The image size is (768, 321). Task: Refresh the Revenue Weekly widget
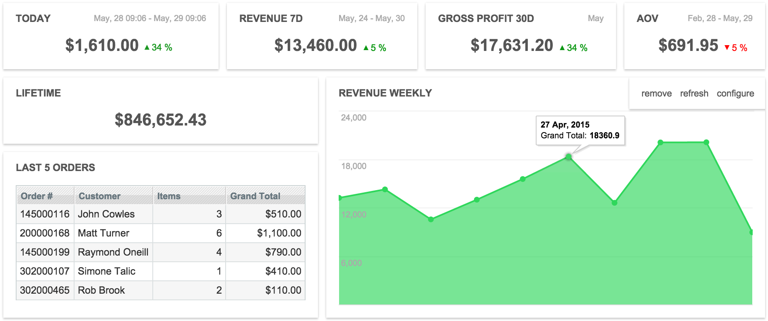(694, 94)
